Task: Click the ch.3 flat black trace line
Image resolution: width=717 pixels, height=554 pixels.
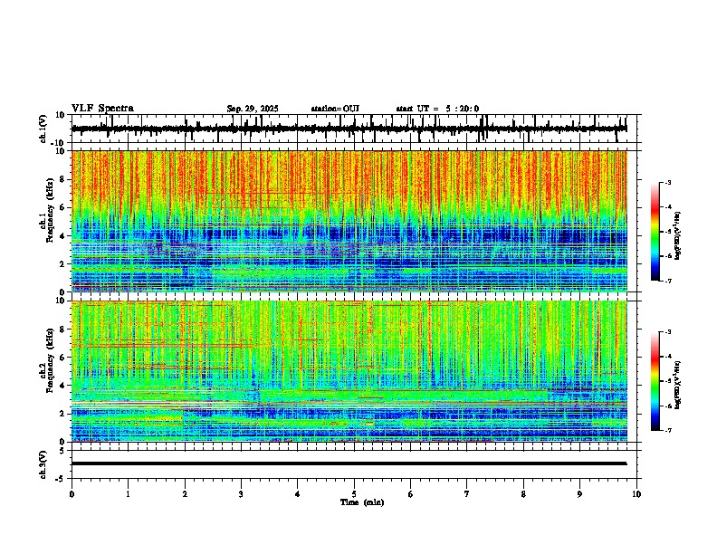Action: [x=349, y=463]
